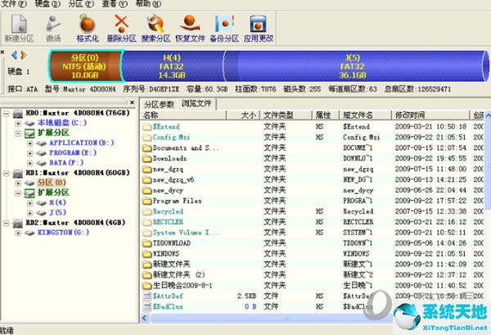
Task: Sort by the 属性 column header
Action: pos(326,115)
